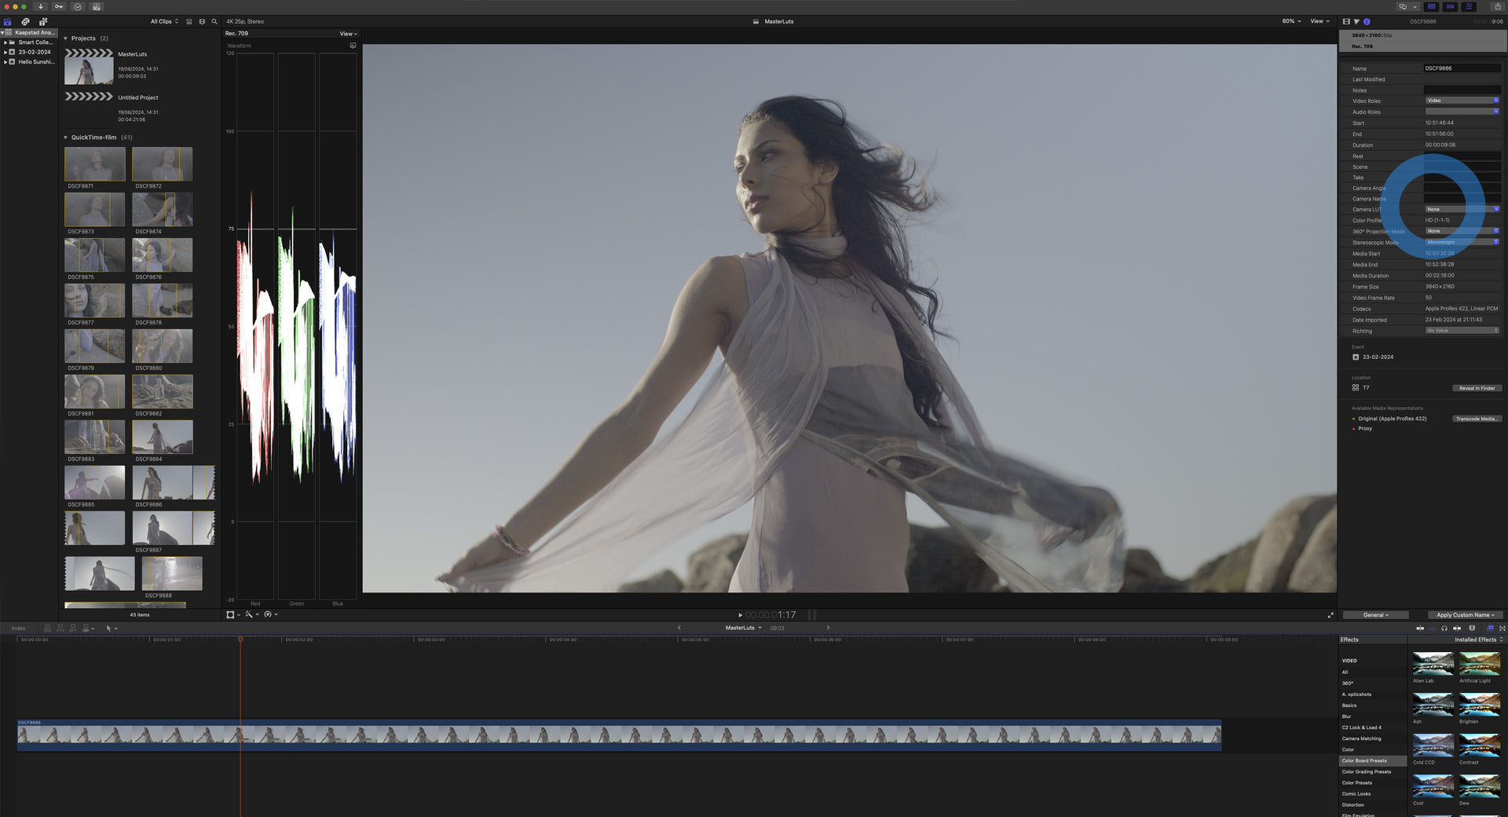
Task: Toggle skimming in the timeline toolbar
Action: point(1420,628)
